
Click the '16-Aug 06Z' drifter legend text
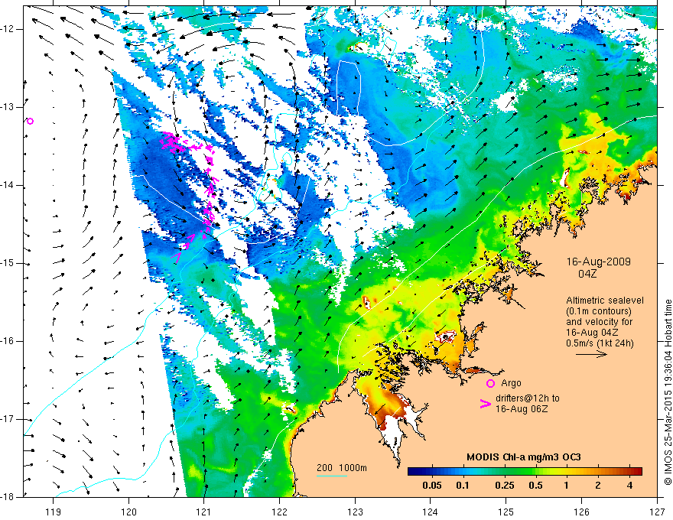click(x=522, y=409)
